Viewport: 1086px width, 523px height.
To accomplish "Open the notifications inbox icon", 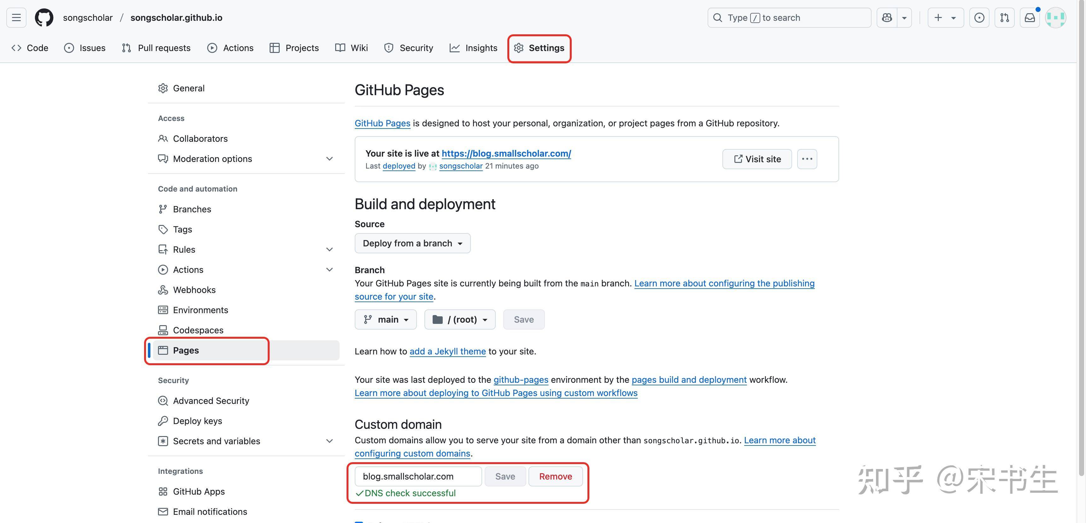I will (x=1030, y=18).
